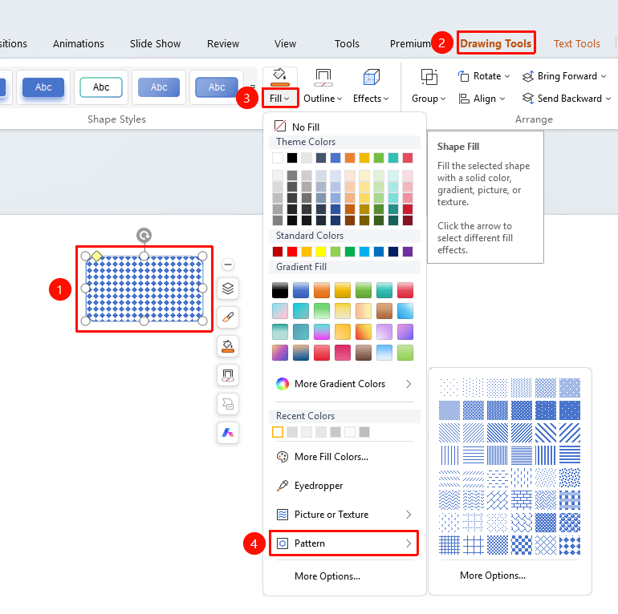618x614 pixels.
Task: Click the Effects cube icon
Action: point(371,77)
